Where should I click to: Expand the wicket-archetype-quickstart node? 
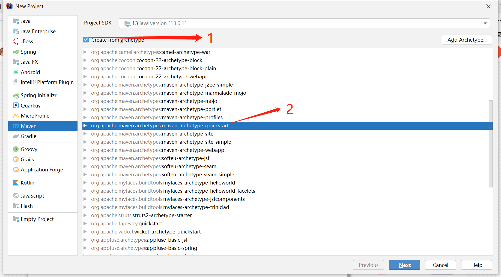point(85,232)
